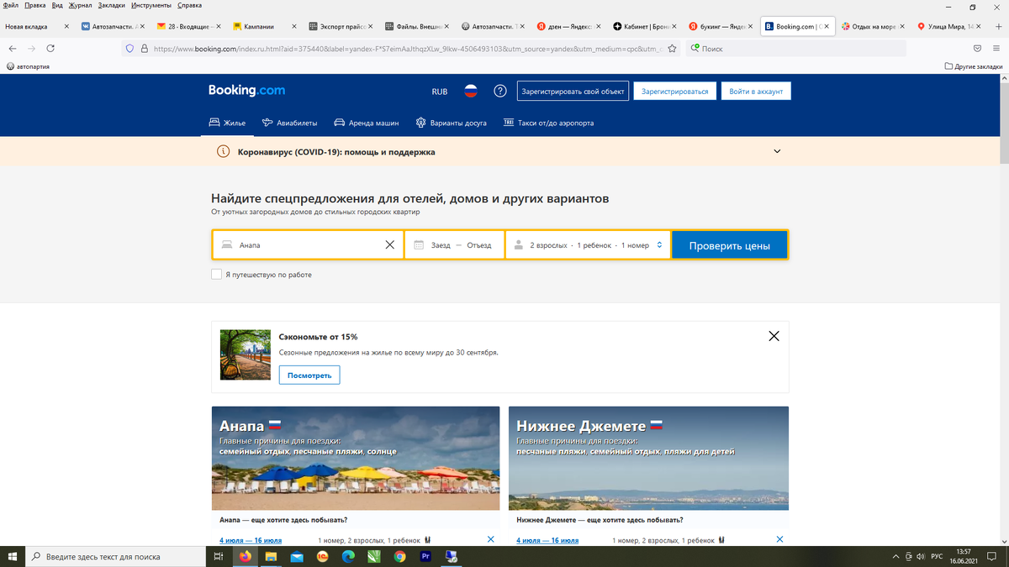Viewport: 1009px width, 567px height.
Task: Click the Windows taskbar search box
Action: click(115, 556)
